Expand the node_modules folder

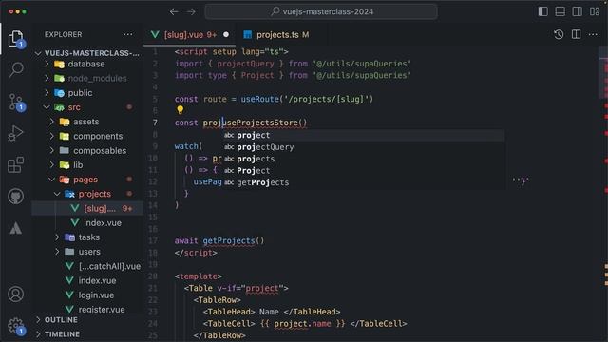click(87, 78)
